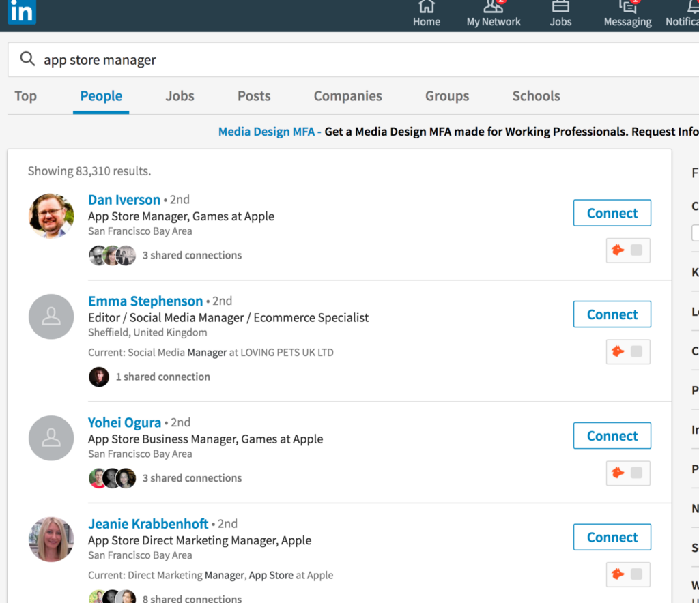Go to Home in navigation bar
The height and width of the screenshot is (603, 699).
pyautogui.click(x=426, y=14)
